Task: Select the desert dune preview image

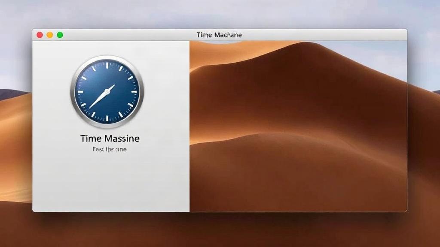Action: 298,127
